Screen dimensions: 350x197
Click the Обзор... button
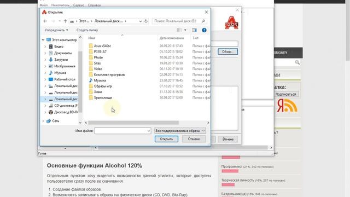click(227, 51)
